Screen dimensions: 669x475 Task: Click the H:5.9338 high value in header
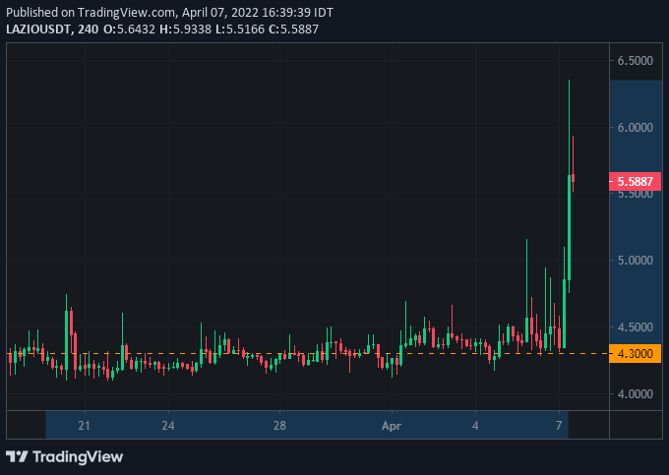(x=185, y=29)
